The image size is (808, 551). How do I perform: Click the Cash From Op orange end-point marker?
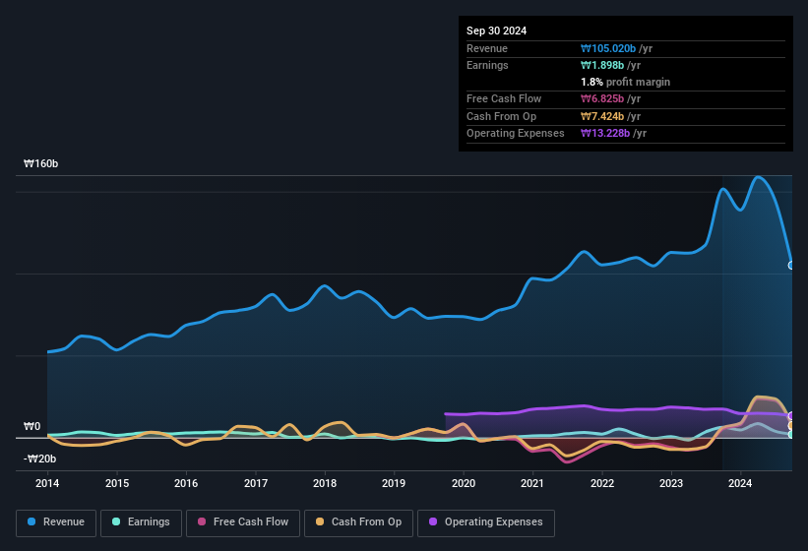pyautogui.click(x=791, y=426)
